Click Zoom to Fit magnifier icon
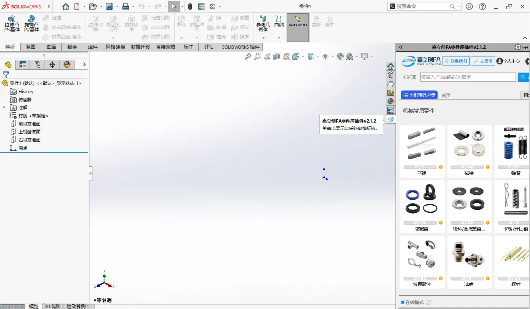Viewport: 530px width, 309px height. [x=248, y=57]
